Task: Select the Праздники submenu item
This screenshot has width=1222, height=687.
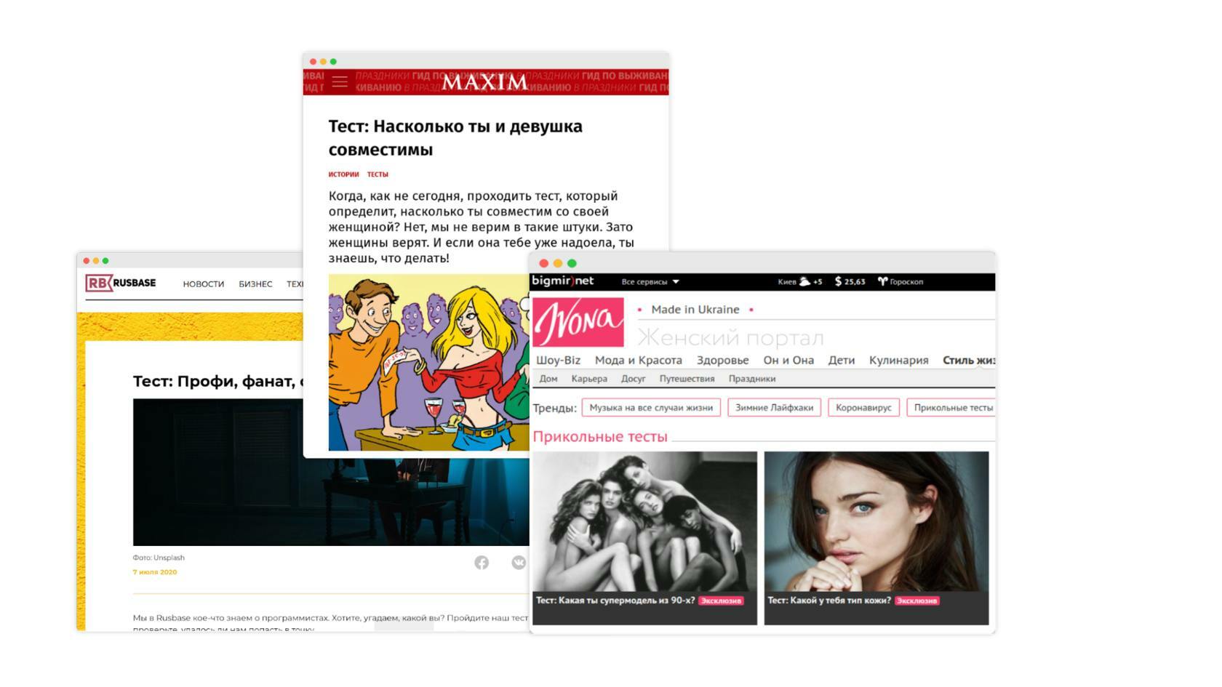Action: click(752, 379)
